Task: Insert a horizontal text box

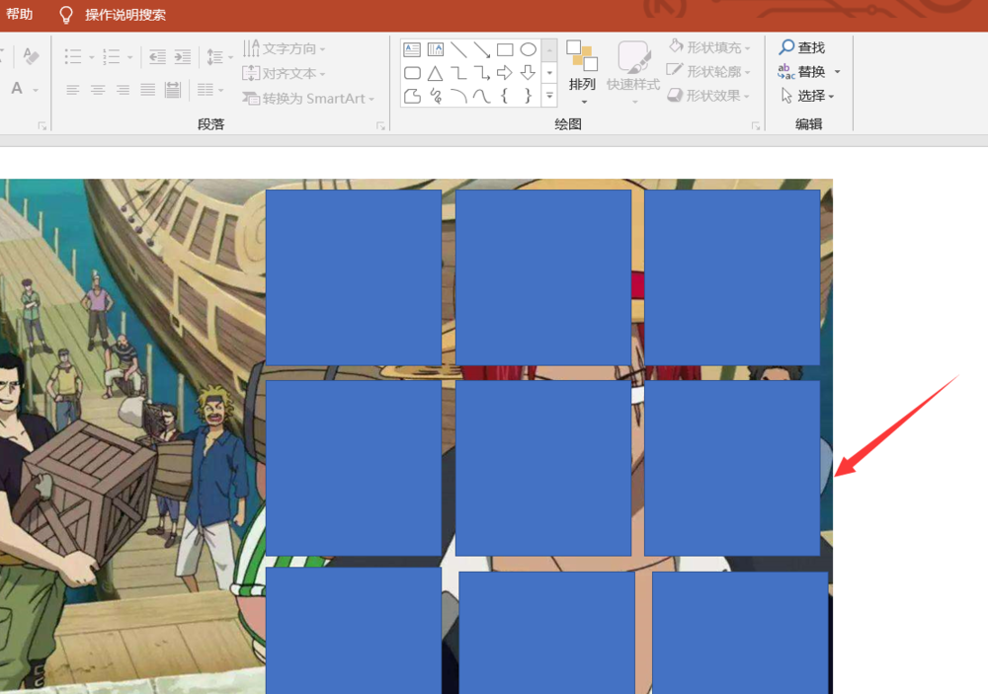Action: point(412,49)
